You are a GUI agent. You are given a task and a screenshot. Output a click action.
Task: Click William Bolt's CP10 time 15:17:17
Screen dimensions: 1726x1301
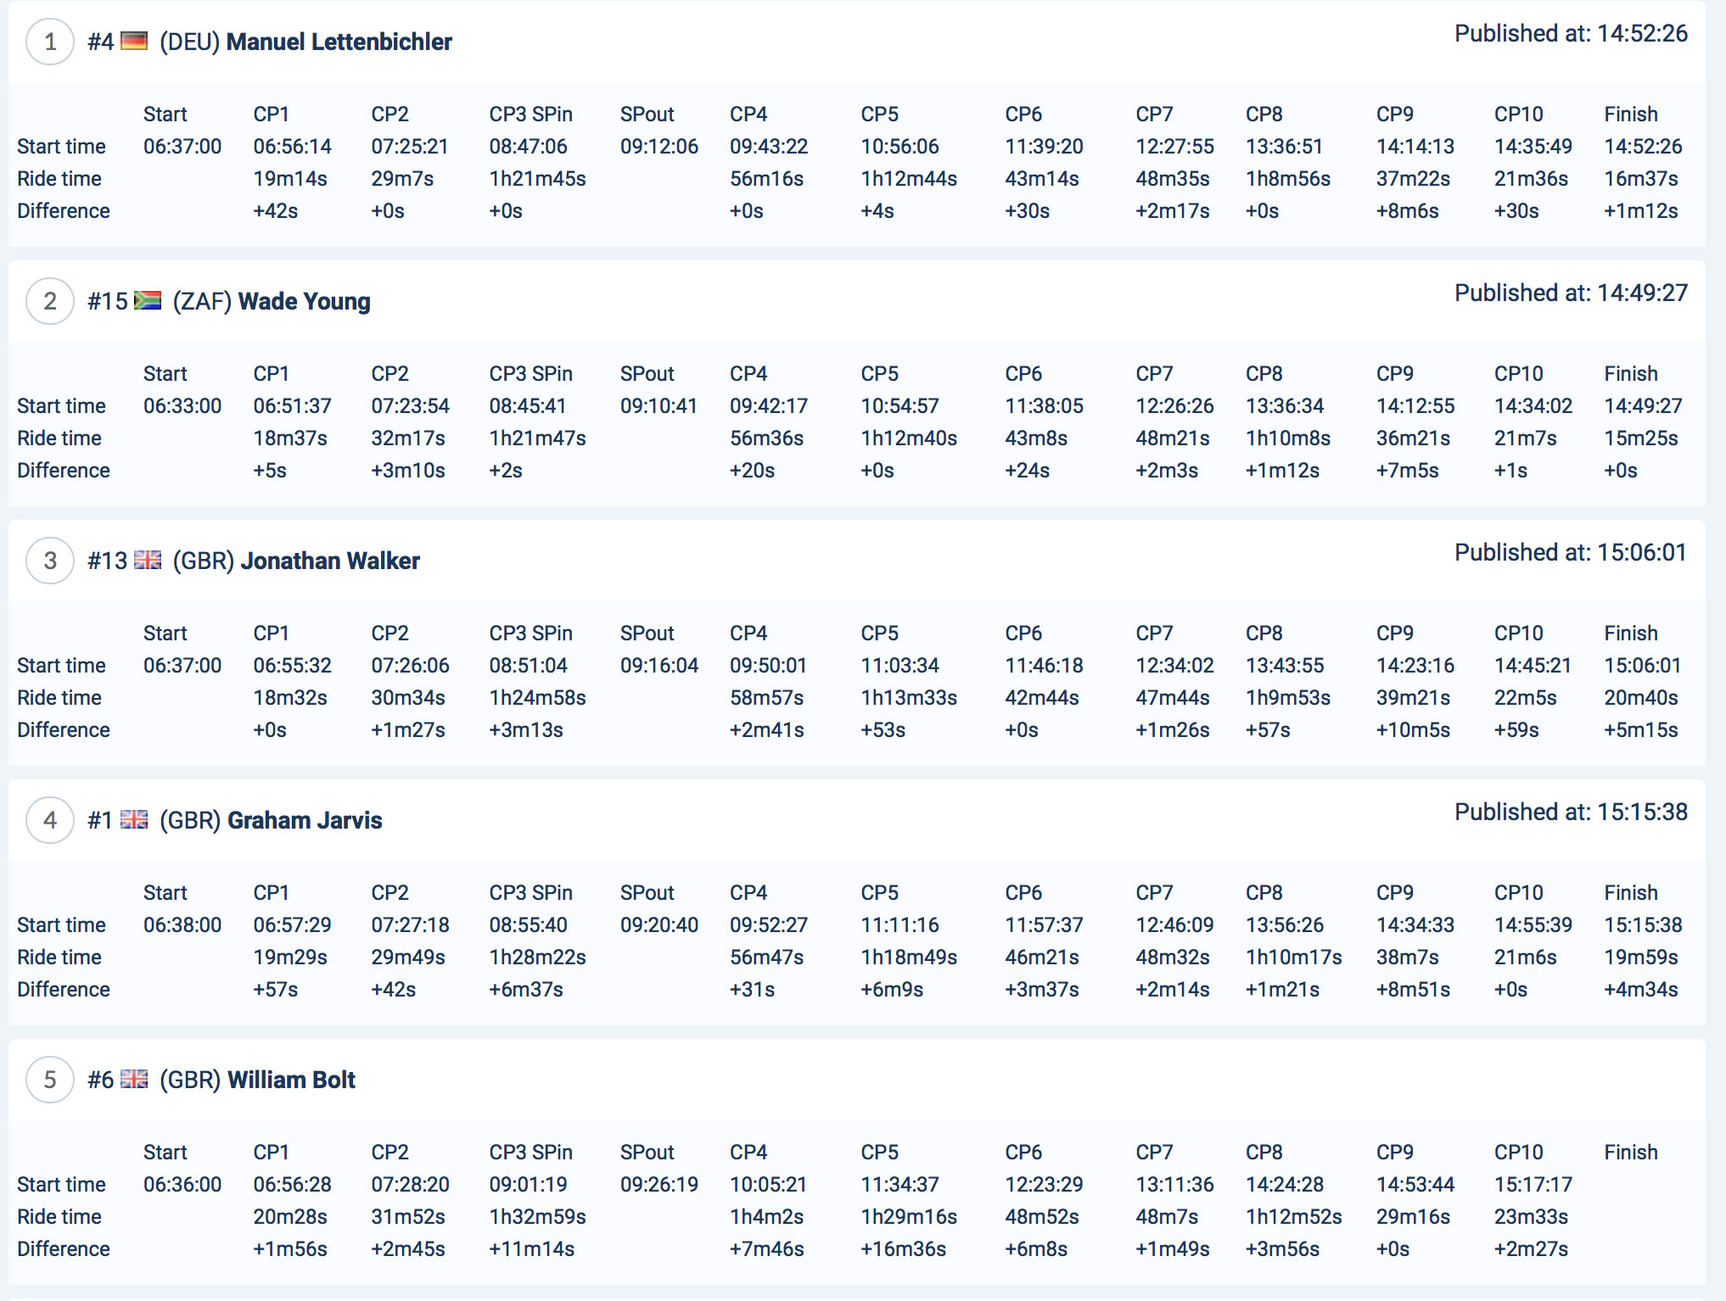1533,1184
